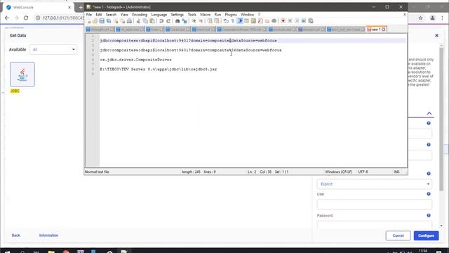This screenshot has height=253, width=449.
Task: Click 'INS' indicator in status bar
Action: click(x=396, y=171)
